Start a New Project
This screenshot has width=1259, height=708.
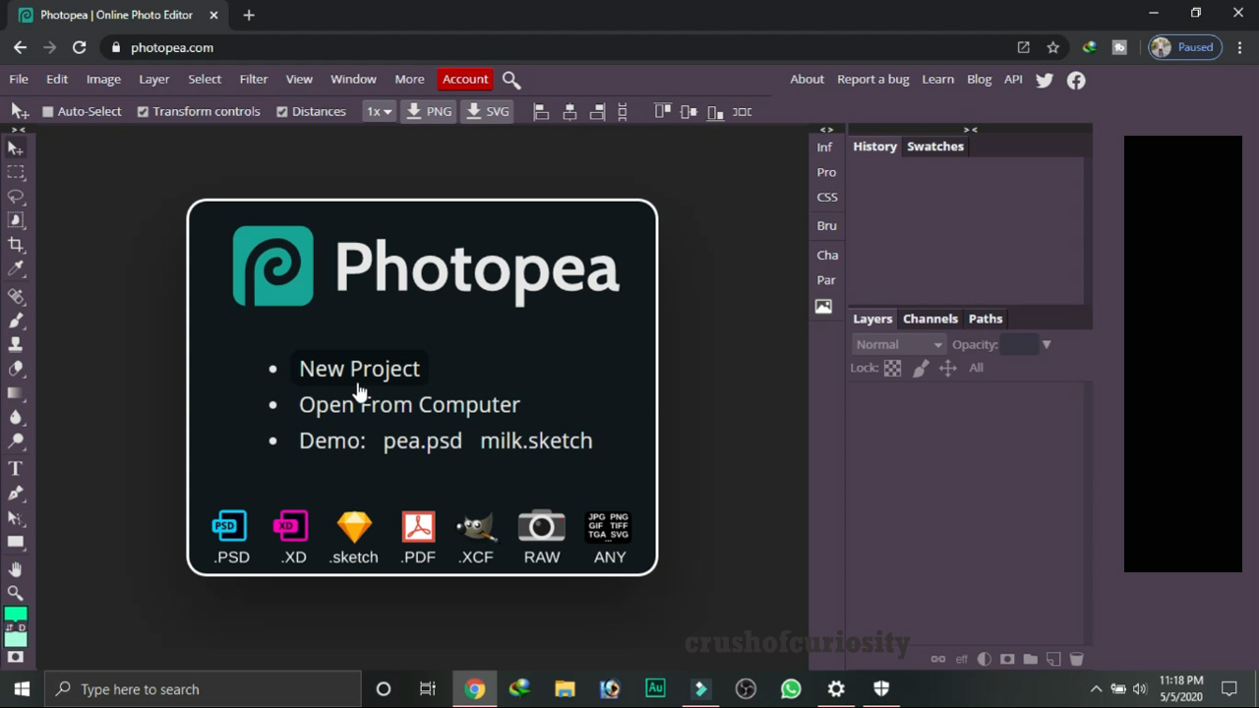[x=359, y=368]
